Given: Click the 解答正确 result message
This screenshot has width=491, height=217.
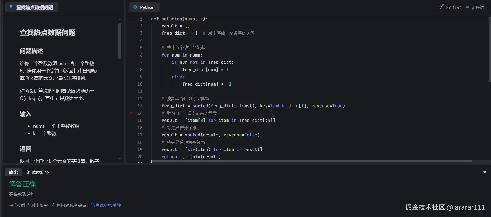Looking at the screenshot, I should point(22,184).
